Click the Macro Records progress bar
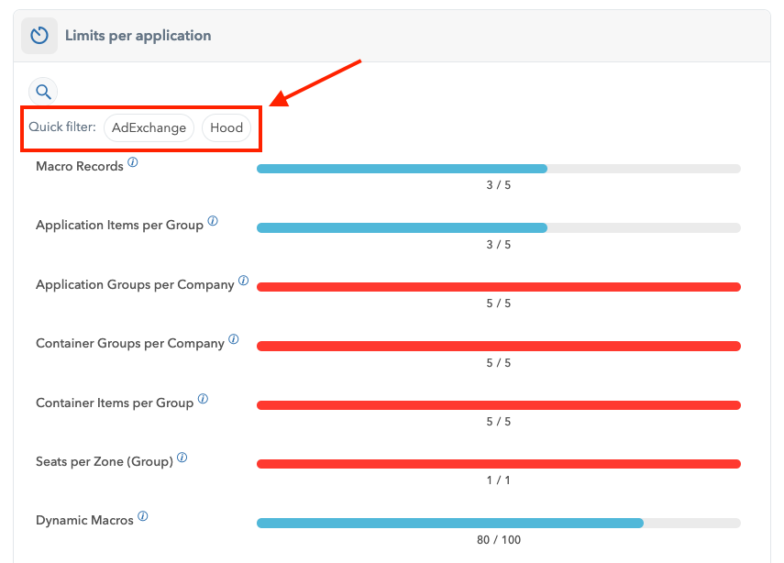784x563 pixels. 498,169
